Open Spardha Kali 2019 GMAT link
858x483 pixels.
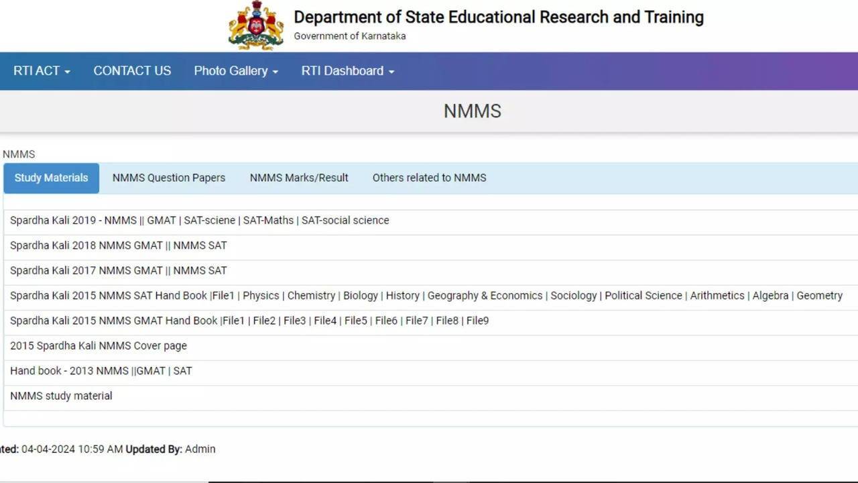click(161, 221)
